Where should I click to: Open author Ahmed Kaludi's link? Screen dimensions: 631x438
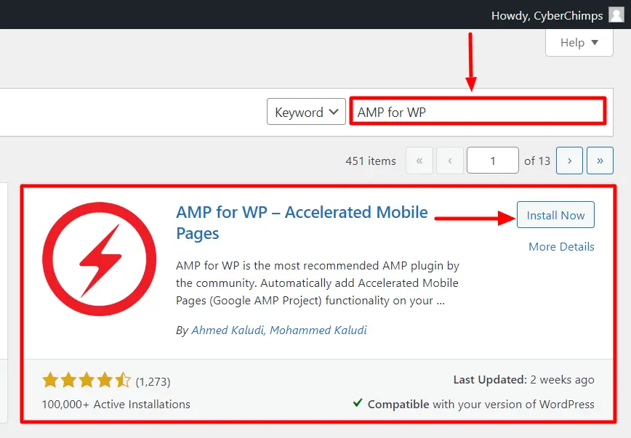point(228,330)
